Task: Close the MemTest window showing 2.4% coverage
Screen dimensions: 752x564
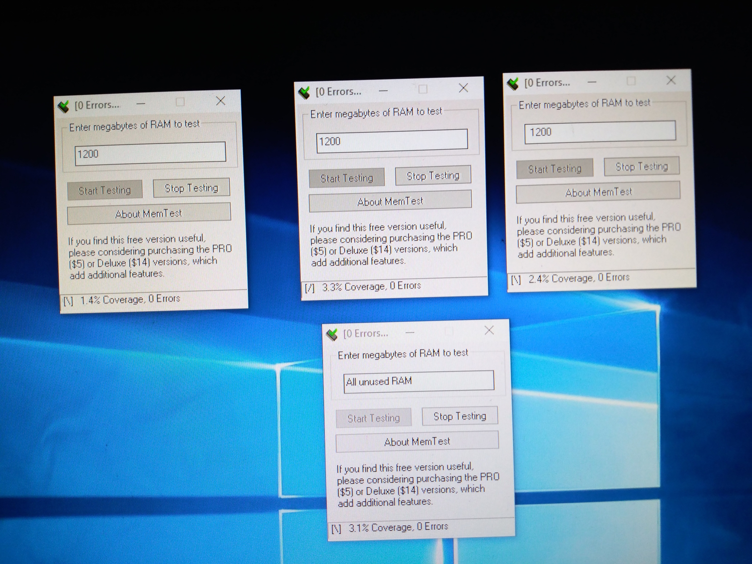Action: (671, 81)
